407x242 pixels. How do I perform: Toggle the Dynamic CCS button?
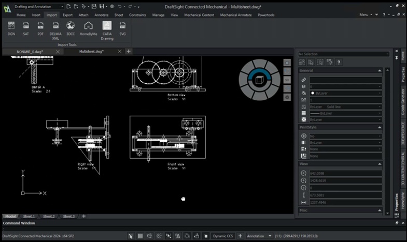click(223, 236)
